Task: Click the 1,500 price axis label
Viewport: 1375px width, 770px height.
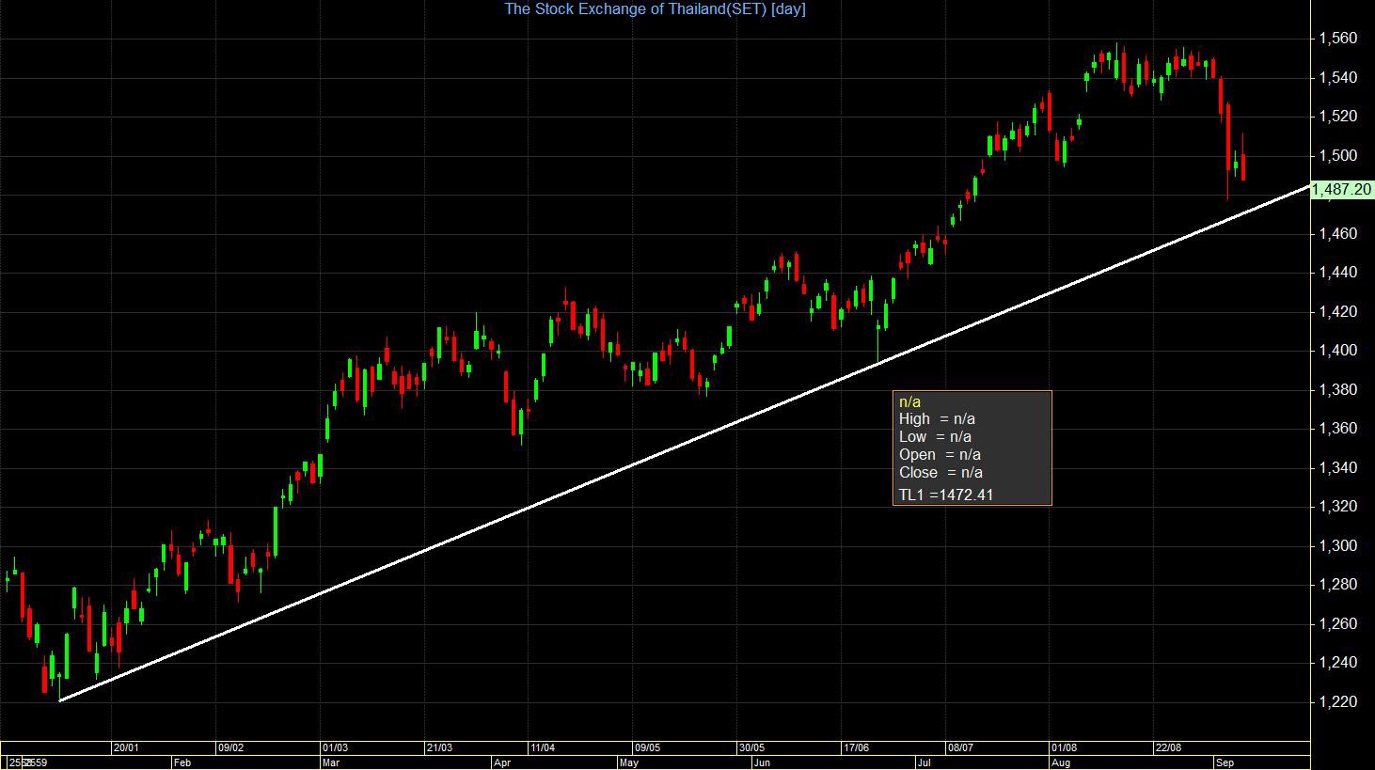Action: 1337,156
